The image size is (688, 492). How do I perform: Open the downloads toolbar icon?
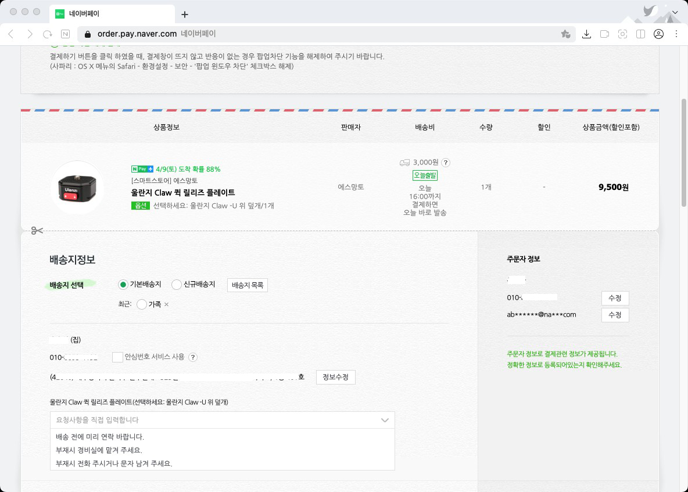[587, 34]
